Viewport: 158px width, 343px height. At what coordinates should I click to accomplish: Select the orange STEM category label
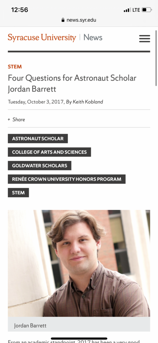pyautogui.click(x=15, y=67)
